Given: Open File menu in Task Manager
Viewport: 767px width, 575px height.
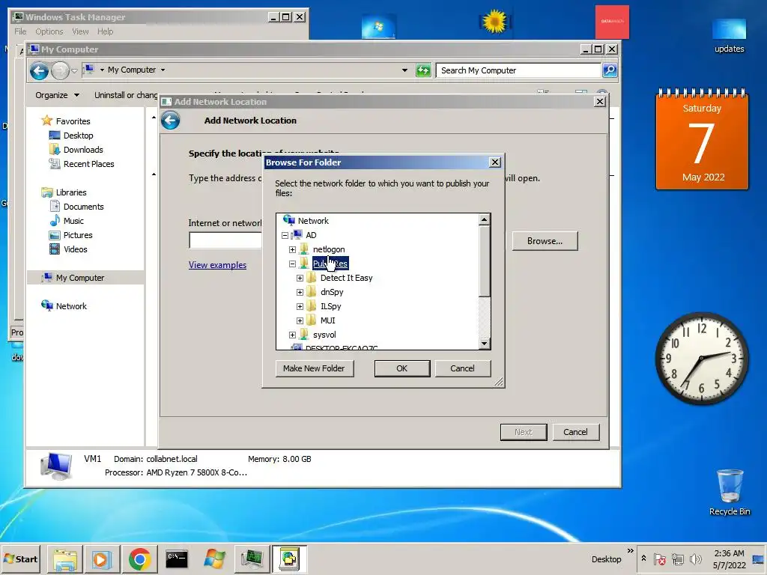Looking at the screenshot, I should click(20, 31).
